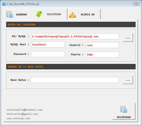Click the yellow warning icon on the ACERCA DE tab
This screenshot has height=126, width=142.
click(72, 14)
